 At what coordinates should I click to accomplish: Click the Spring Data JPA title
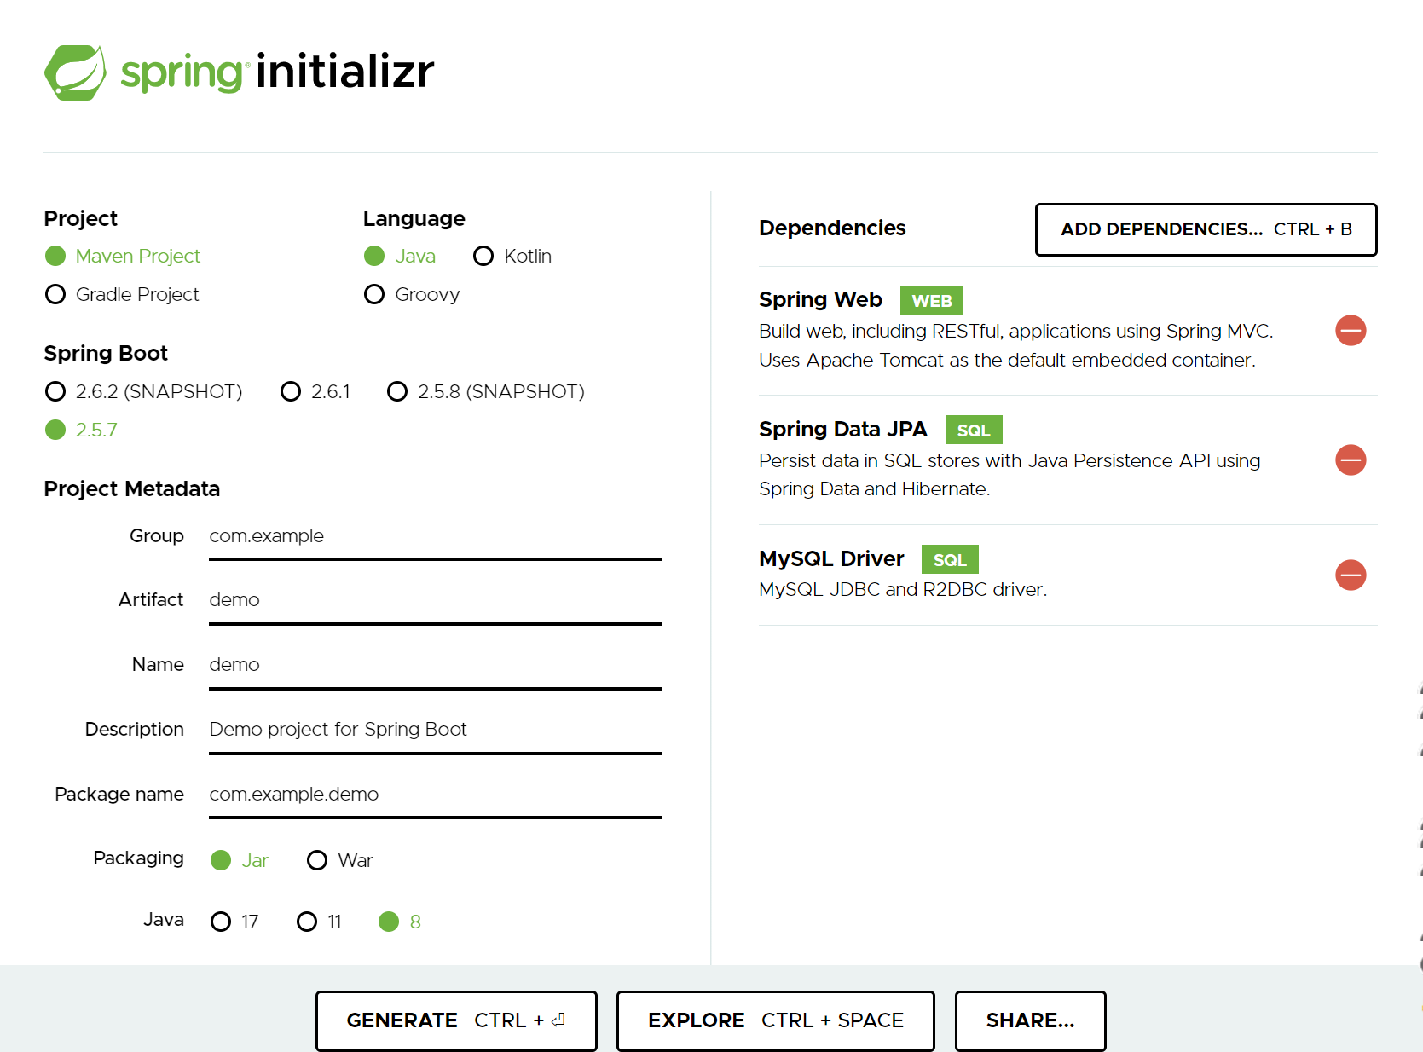[843, 429]
